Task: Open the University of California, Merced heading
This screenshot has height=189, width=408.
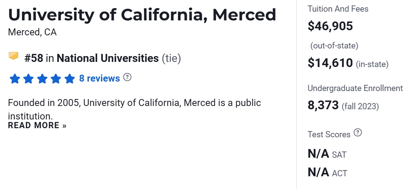Action: [142, 15]
